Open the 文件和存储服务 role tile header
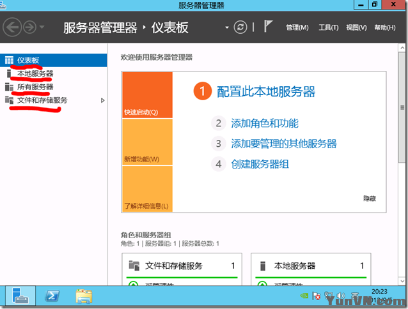Image resolution: width=408 pixels, height=309 pixels. tap(182, 266)
